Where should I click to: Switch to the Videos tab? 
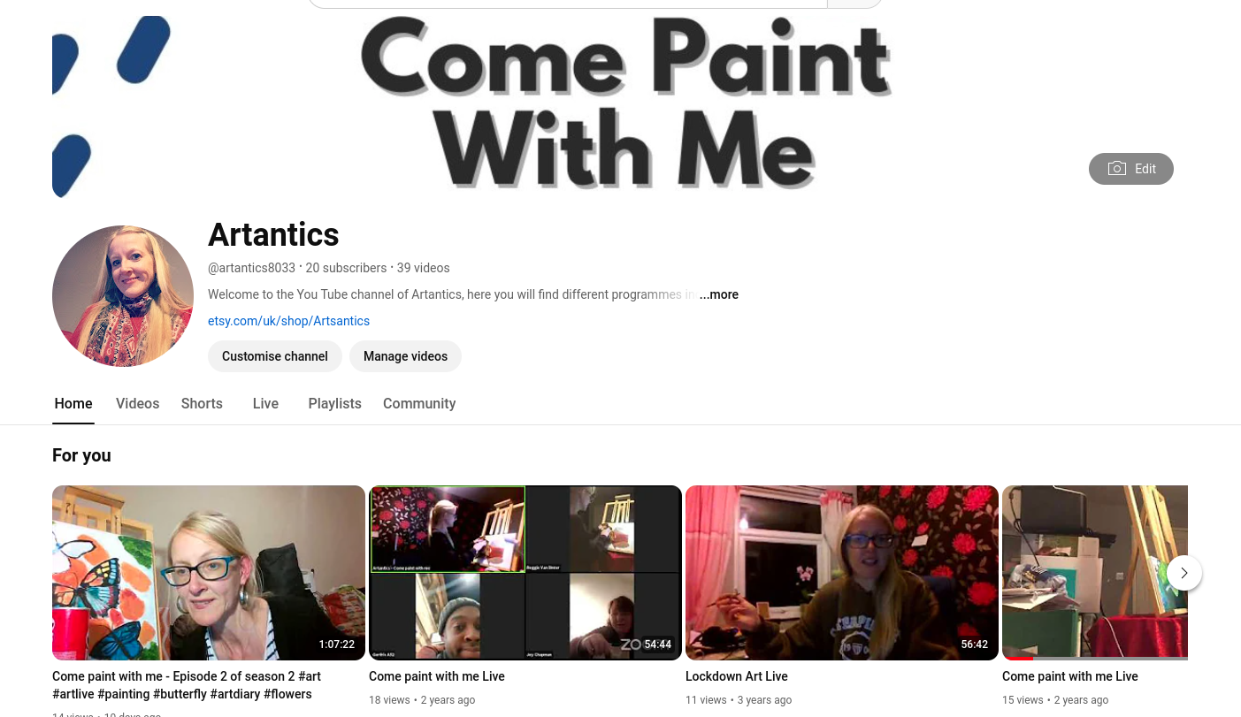coord(137,403)
